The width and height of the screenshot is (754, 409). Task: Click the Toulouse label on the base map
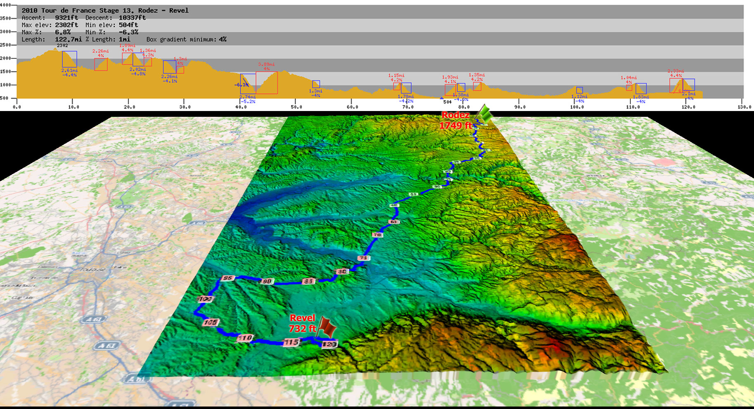93,270
